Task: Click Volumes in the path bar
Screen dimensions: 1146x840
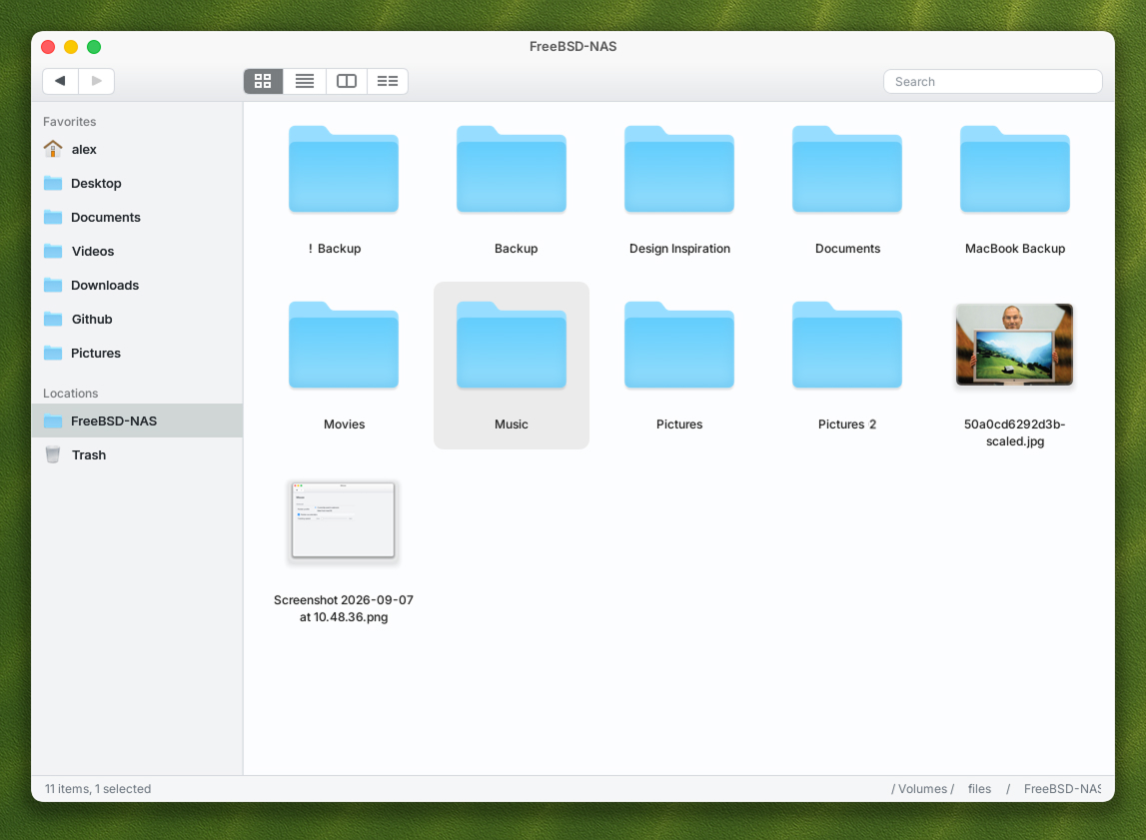Action: tap(922, 789)
